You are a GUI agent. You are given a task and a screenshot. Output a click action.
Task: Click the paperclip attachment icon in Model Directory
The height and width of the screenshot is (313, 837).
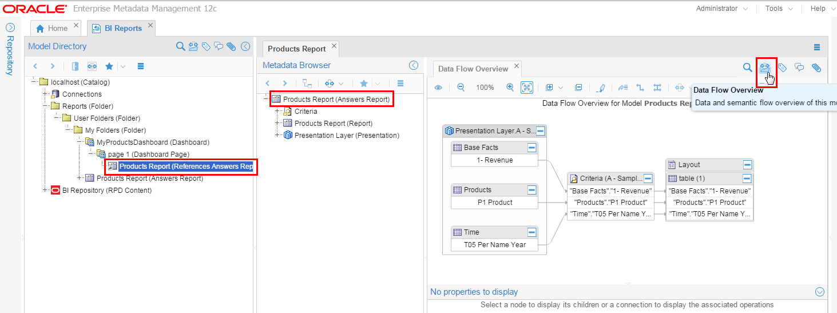231,46
